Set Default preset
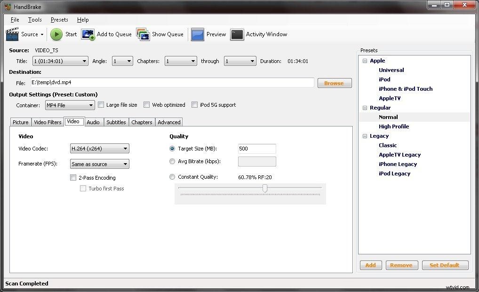The image size is (479, 292). [x=445, y=265]
